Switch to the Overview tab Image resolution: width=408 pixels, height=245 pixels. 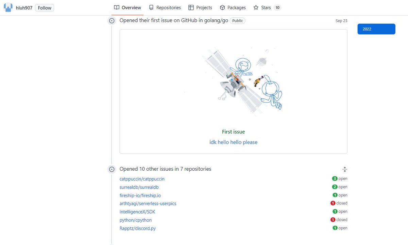128,7
